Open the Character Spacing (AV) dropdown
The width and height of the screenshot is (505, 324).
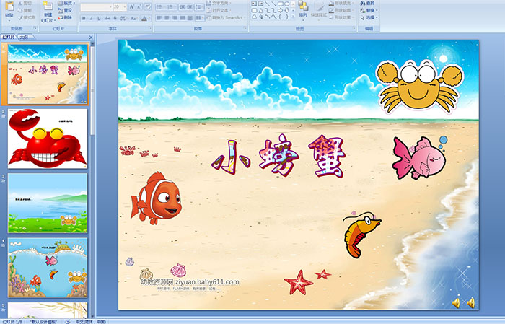(x=123, y=18)
